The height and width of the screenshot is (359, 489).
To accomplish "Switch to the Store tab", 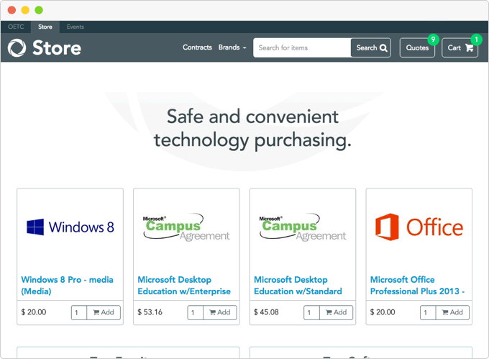I will pos(45,27).
